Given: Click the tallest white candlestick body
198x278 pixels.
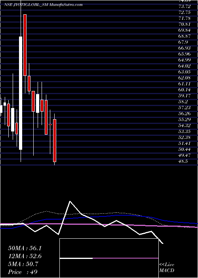Looking at the screenshot, I should [21, 93].
